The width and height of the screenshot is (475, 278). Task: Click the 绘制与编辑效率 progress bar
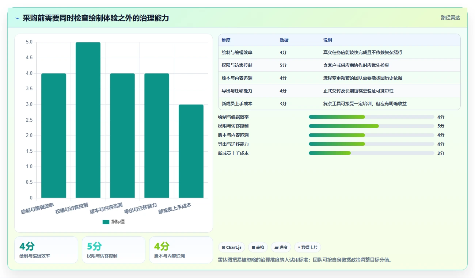[x=371, y=117]
